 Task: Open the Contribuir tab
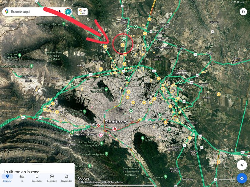click(x=52, y=178)
